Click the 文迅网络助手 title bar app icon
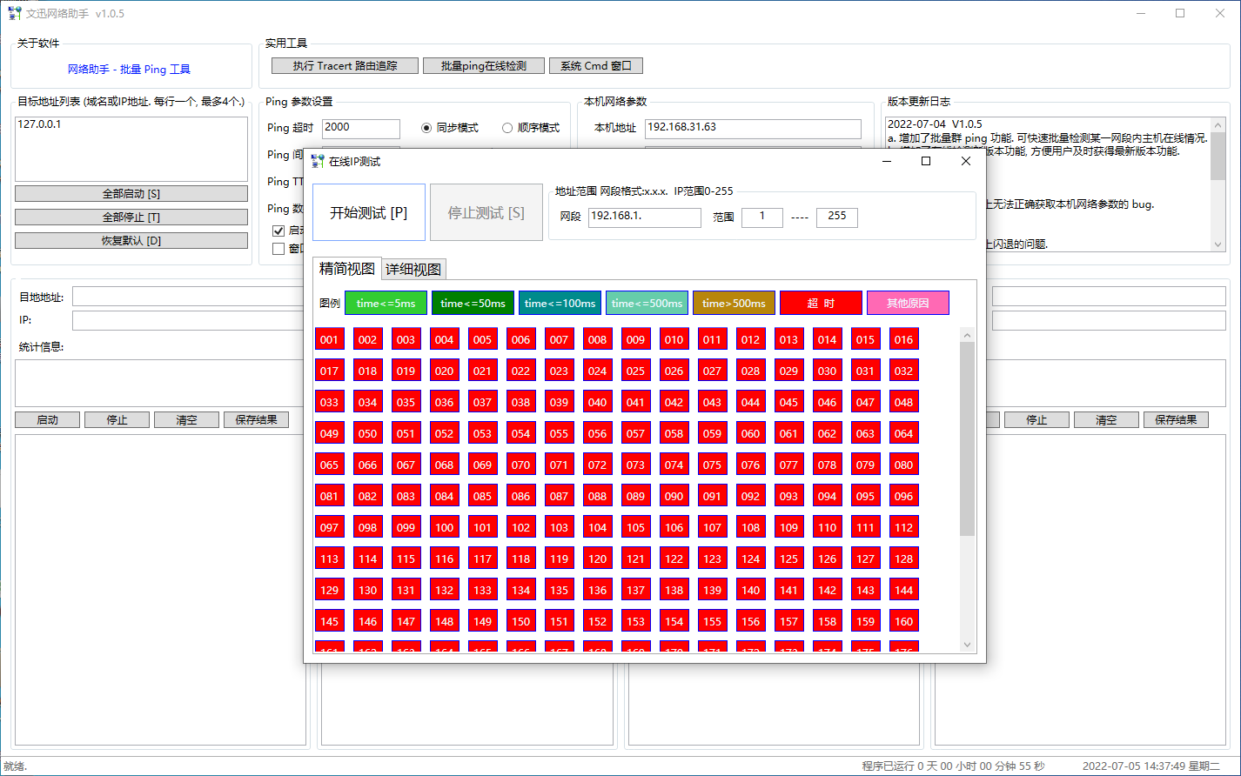Image resolution: width=1241 pixels, height=776 pixels. pos(15,13)
